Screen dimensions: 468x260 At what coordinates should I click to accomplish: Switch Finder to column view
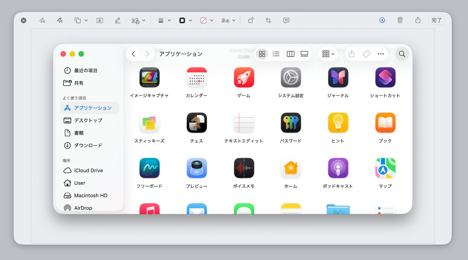tap(290, 54)
